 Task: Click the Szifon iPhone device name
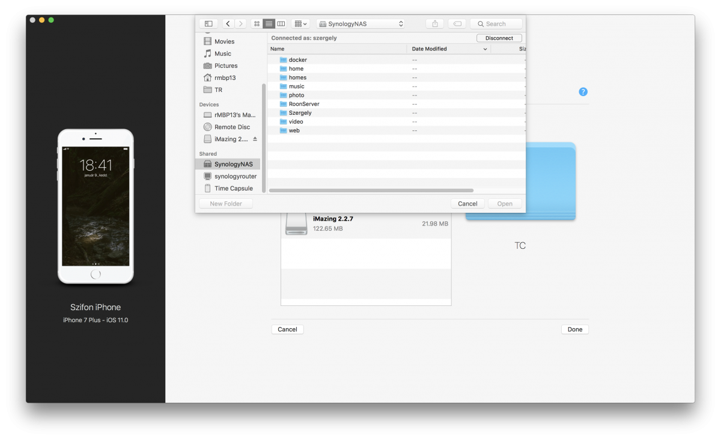click(96, 307)
